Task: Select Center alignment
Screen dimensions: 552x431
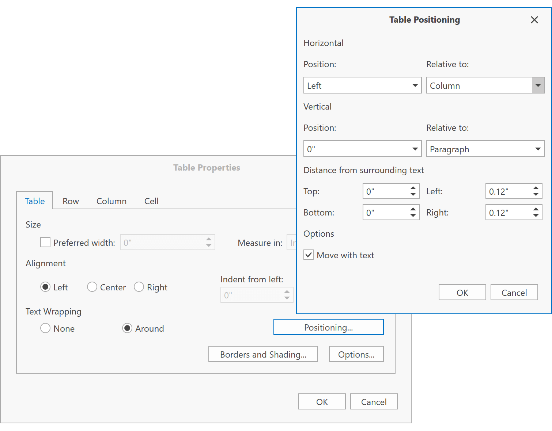Action: 92,287
